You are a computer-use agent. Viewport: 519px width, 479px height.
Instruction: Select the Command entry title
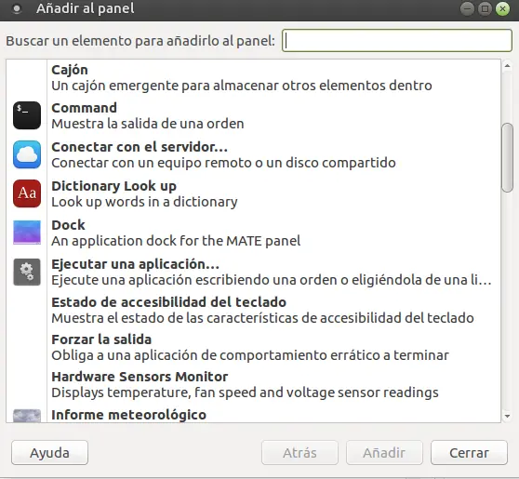(x=84, y=108)
